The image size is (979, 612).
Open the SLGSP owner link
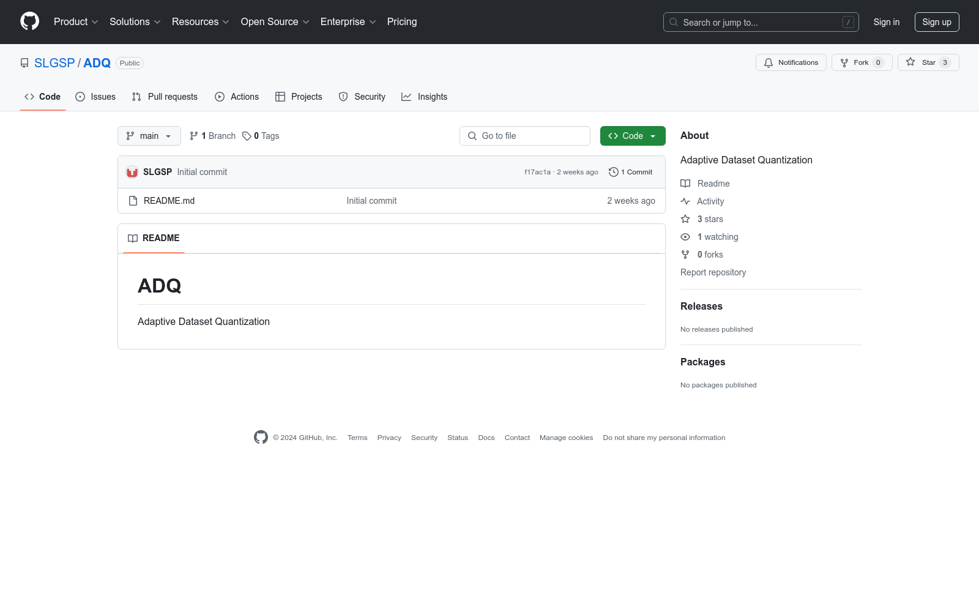pyautogui.click(x=54, y=63)
